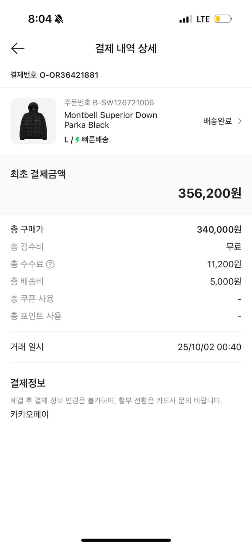The image size is (252, 547).
Task: Open the 배송완료 delivery status details
Action: point(217,121)
